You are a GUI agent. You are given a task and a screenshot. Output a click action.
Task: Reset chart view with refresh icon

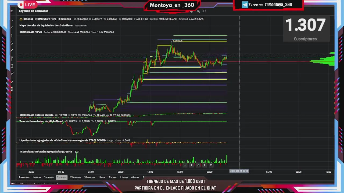211,165
